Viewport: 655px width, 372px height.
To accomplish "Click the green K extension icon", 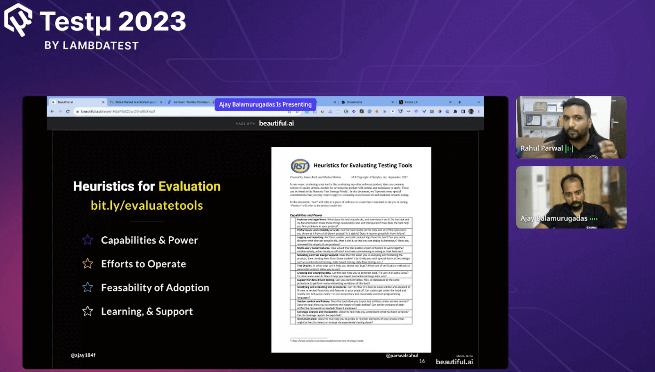I will 346,111.
